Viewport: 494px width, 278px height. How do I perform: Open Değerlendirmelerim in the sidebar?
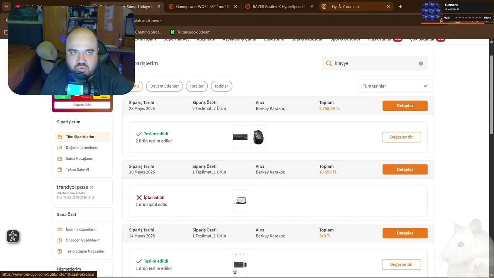point(82,147)
